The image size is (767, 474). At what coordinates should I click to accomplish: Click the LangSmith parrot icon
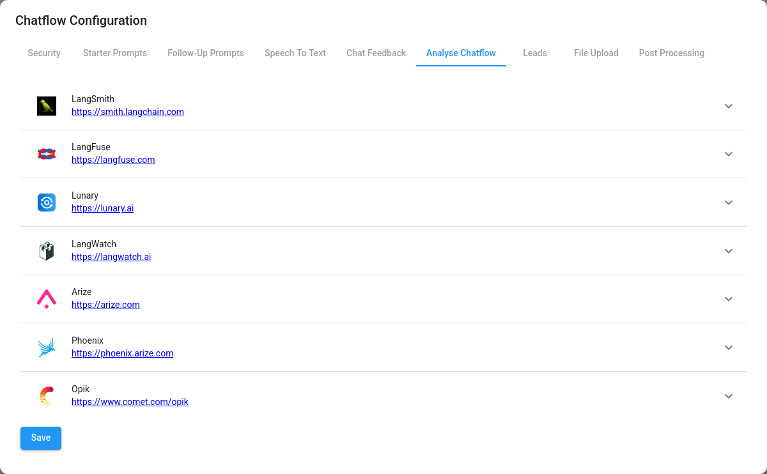click(x=46, y=105)
